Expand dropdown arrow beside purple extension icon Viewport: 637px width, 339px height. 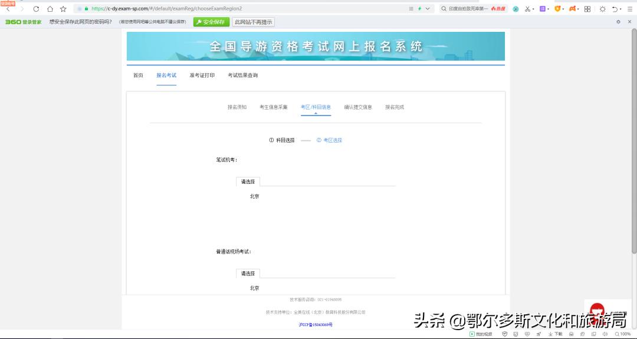(548, 9)
